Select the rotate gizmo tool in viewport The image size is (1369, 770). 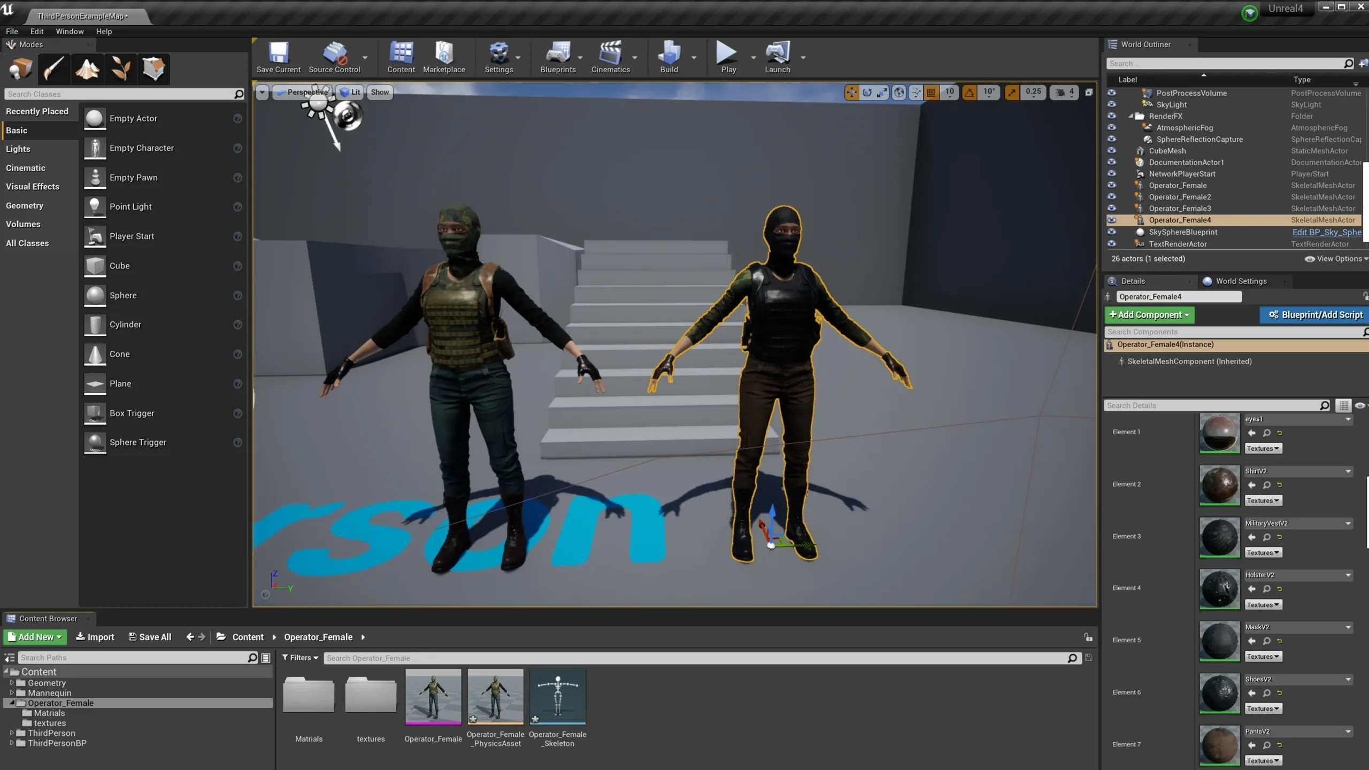coord(867,93)
